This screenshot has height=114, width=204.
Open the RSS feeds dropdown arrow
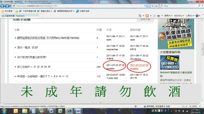(151, 16)
